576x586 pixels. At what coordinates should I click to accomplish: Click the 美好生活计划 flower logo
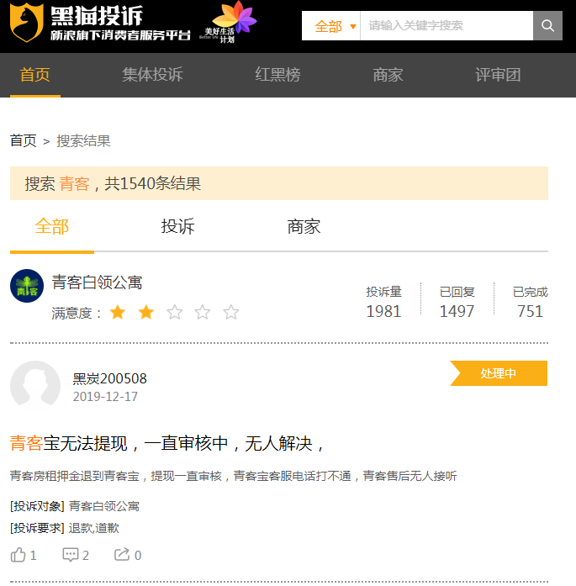tap(228, 22)
